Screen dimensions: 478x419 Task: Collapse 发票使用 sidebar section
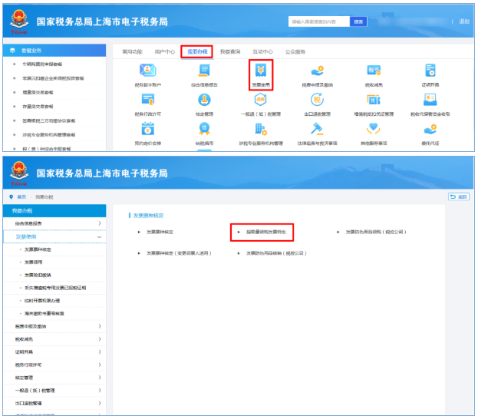point(54,236)
